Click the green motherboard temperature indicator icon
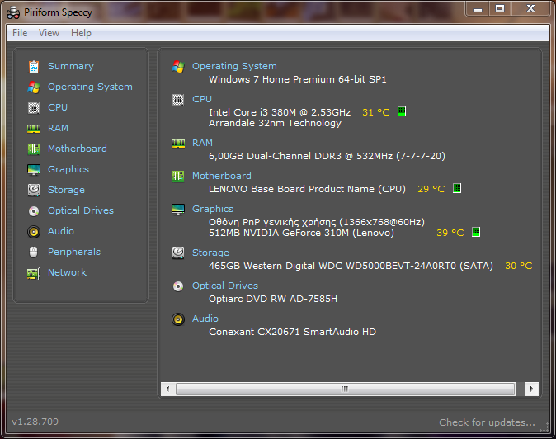The width and height of the screenshot is (556, 439). [457, 188]
